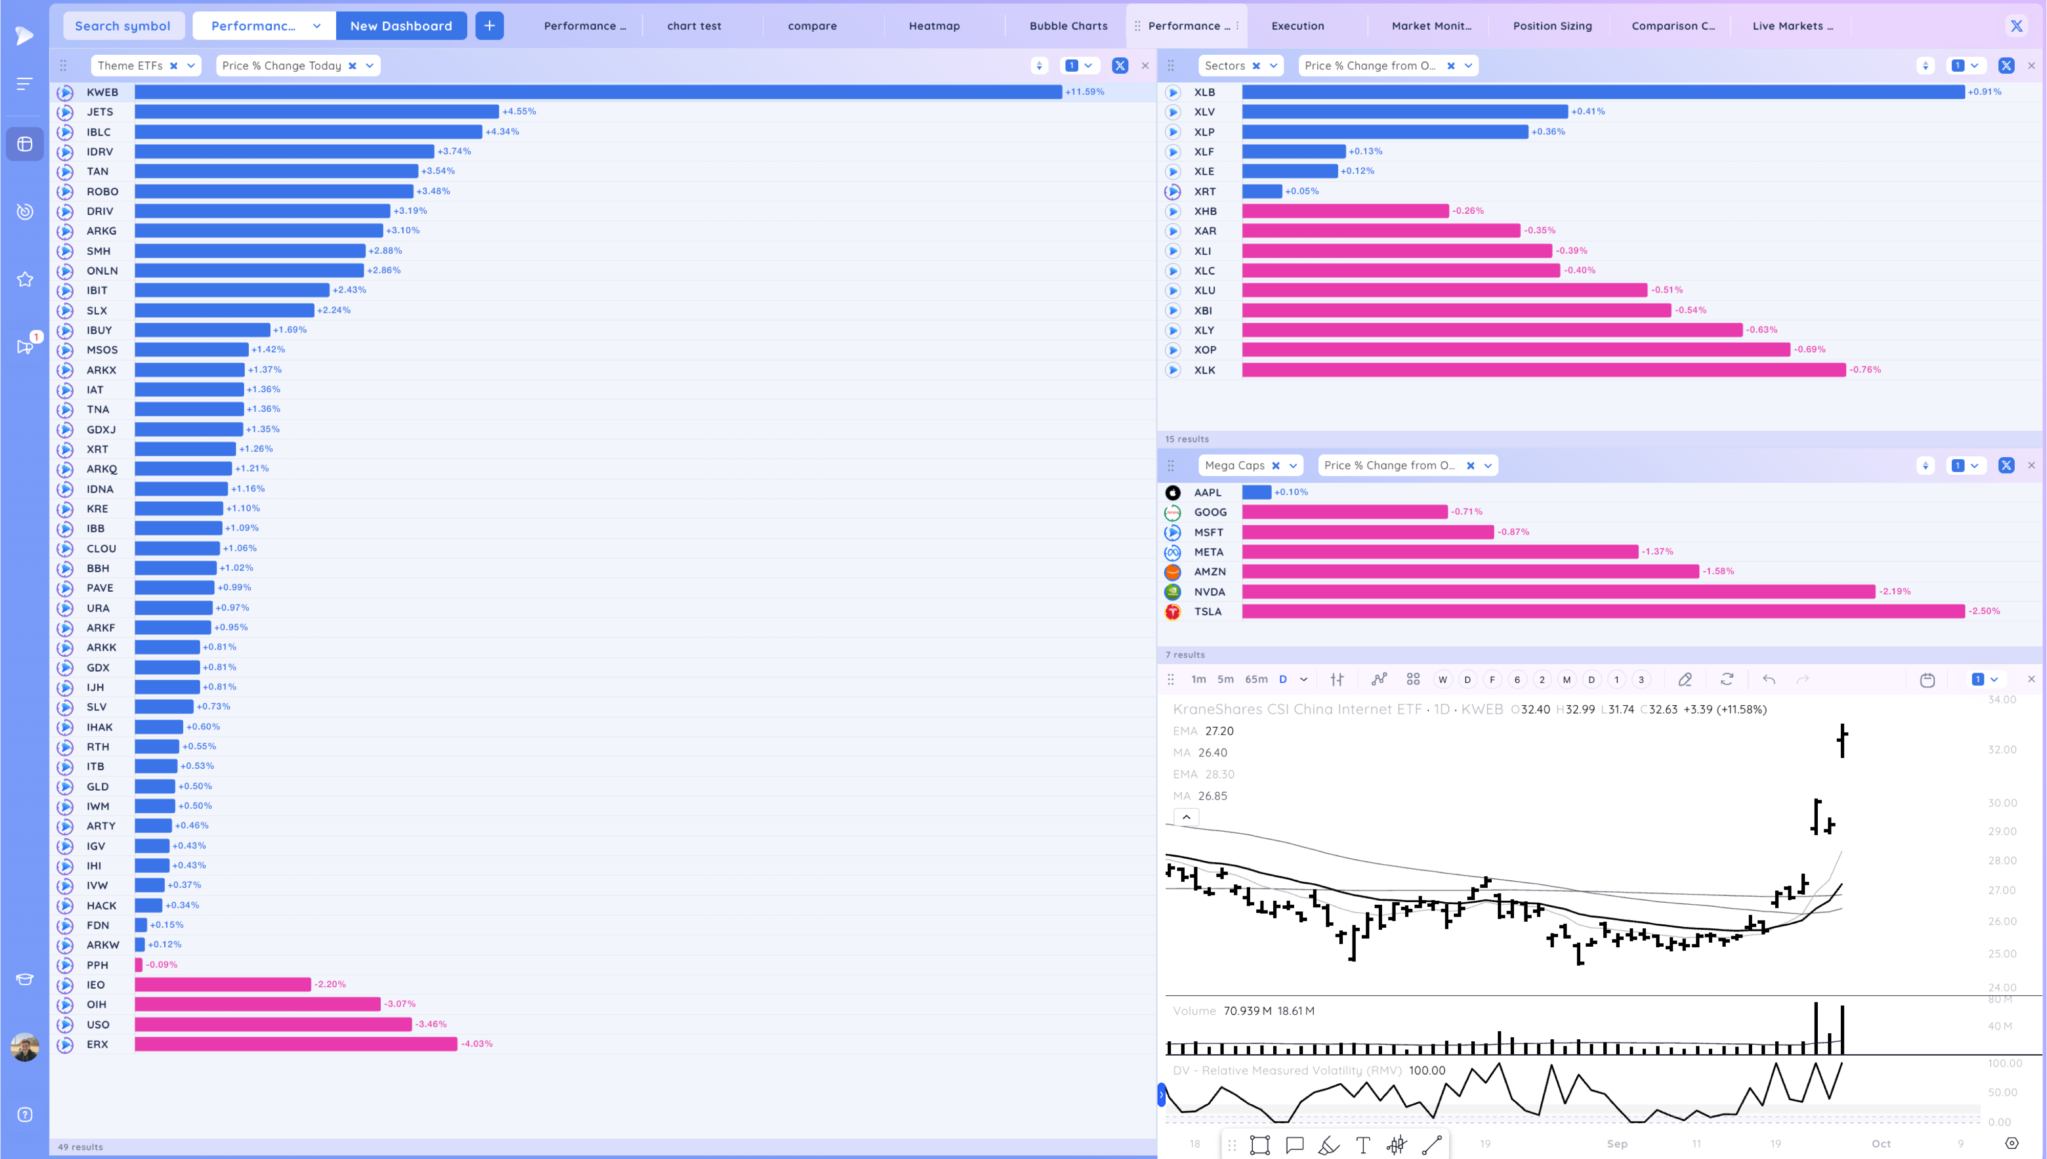This screenshot has width=2047, height=1159.
Task: Click the New Dashboard button
Action: (401, 26)
